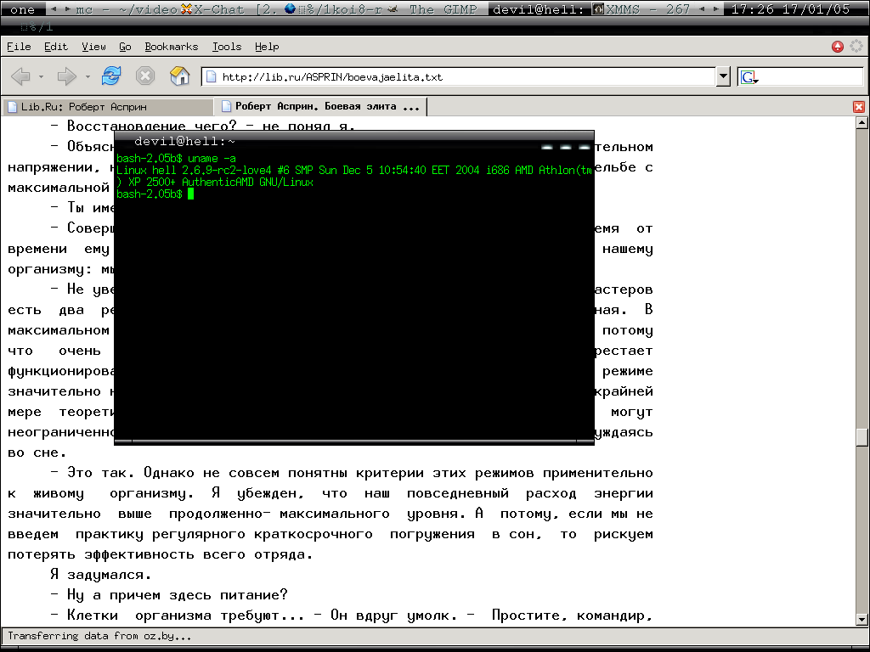Screen dimensions: 870x652
Task: Open the Bookmarks menu
Action: tap(172, 47)
